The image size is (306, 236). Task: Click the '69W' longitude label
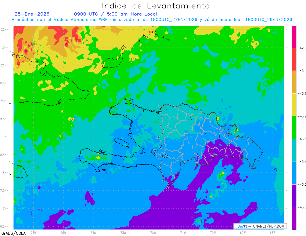pos(243,232)
